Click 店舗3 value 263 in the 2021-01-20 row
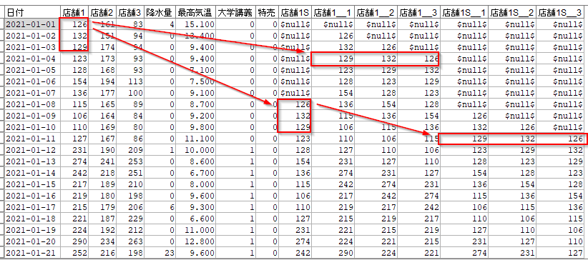 (x=129, y=241)
